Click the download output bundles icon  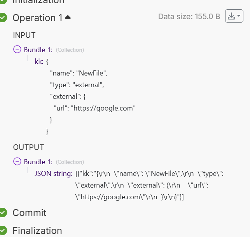click(231, 16)
